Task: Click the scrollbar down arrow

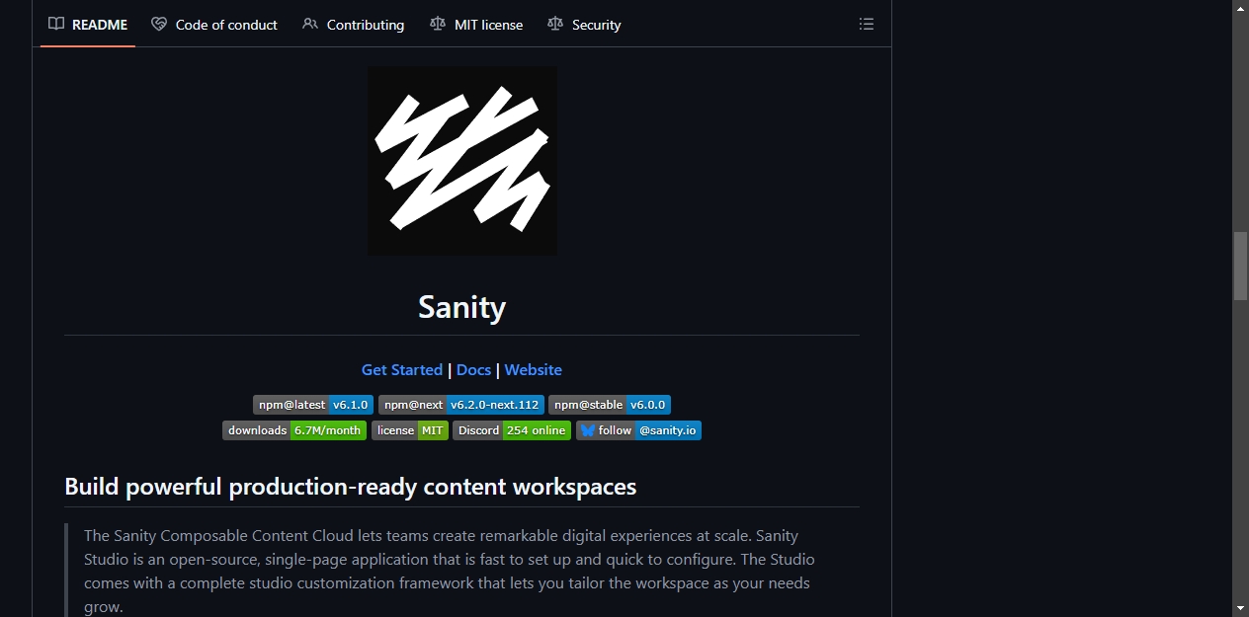Action: [x=1240, y=608]
